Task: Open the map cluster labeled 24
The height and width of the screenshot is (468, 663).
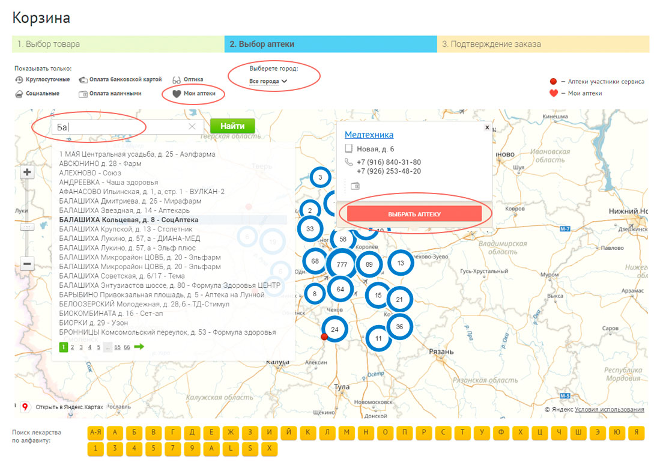Action: pyautogui.click(x=335, y=329)
